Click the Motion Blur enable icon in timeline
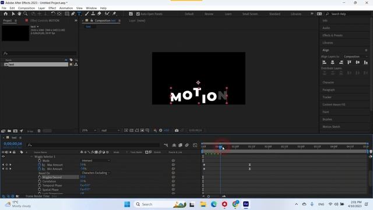This screenshot has width=373, height=210. click(187, 145)
